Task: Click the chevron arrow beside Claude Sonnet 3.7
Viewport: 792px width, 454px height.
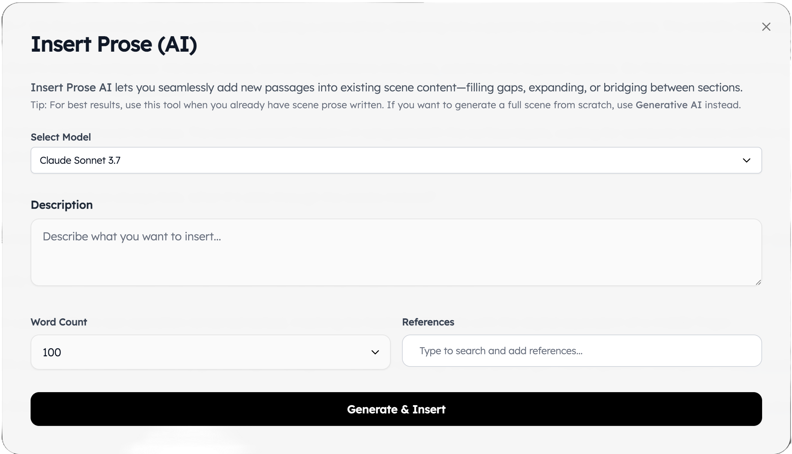Action: point(746,161)
